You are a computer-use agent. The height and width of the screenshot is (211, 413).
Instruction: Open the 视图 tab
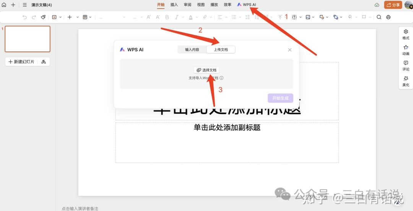[x=201, y=5]
